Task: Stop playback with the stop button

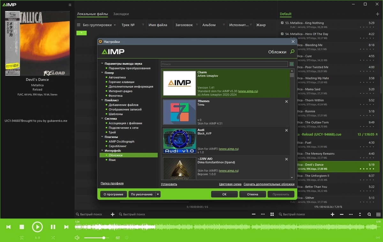Action: coord(22,227)
